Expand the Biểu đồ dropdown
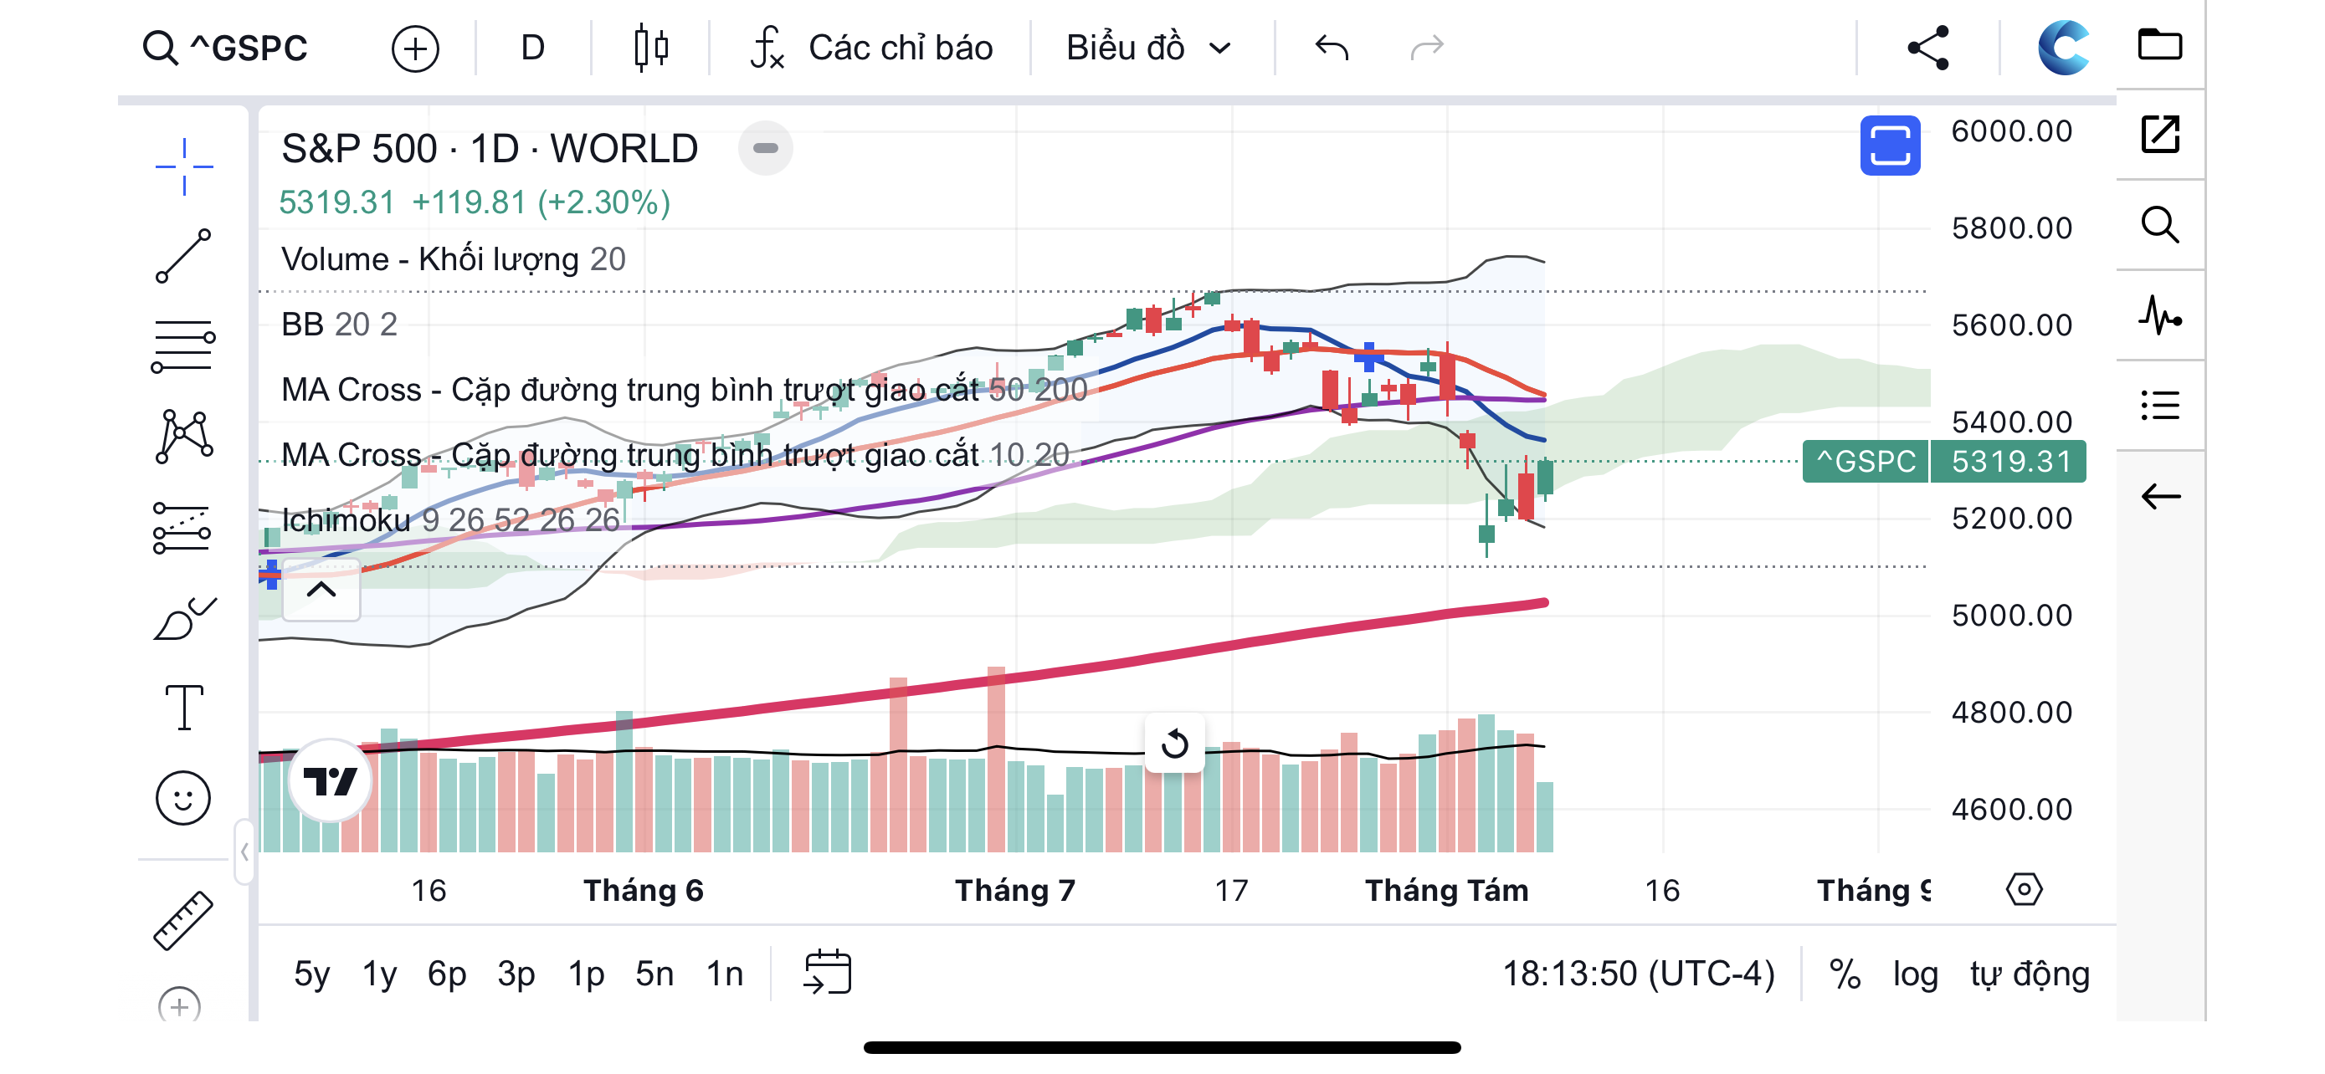2325x1074 pixels. tap(1149, 48)
